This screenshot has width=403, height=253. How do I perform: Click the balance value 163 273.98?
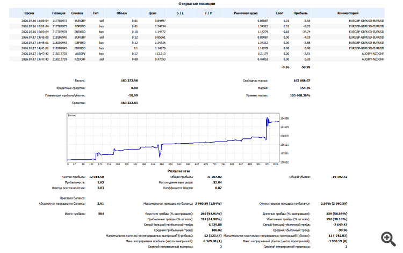click(x=129, y=80)
